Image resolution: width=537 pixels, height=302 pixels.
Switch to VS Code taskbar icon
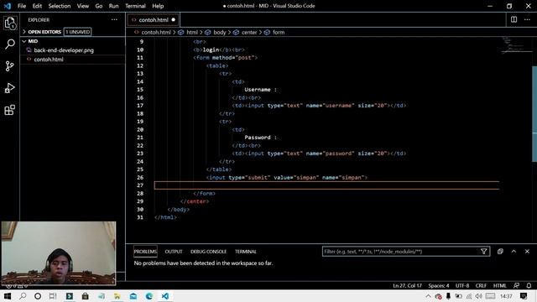pos(165,296)
